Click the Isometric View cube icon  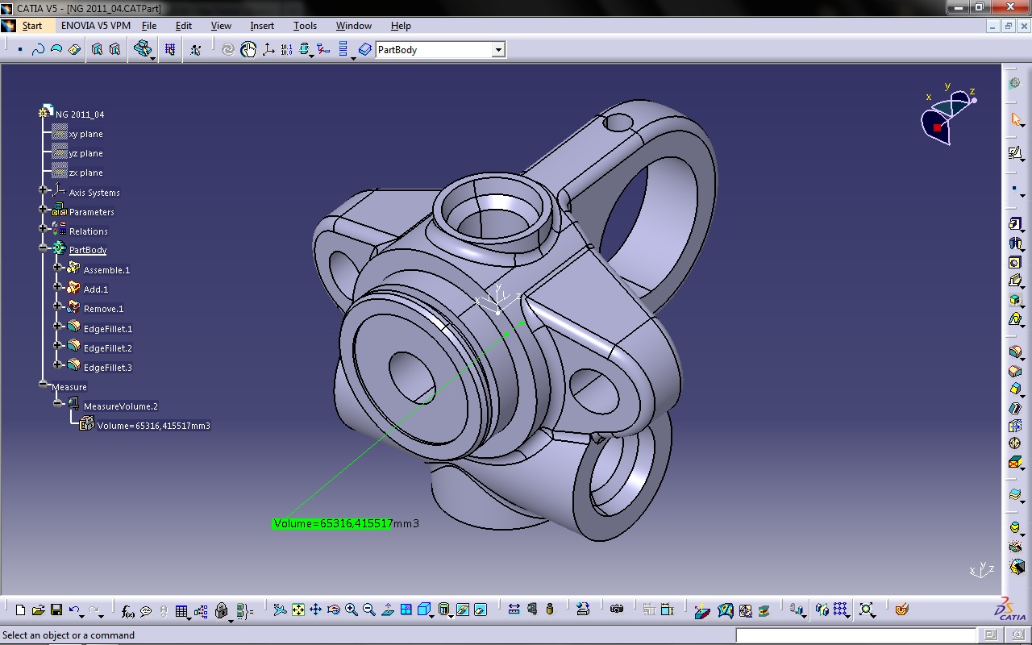tap(424, 610)
